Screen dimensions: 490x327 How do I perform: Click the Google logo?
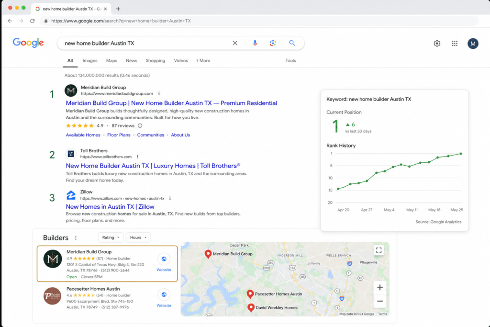[x=28, y=43]
